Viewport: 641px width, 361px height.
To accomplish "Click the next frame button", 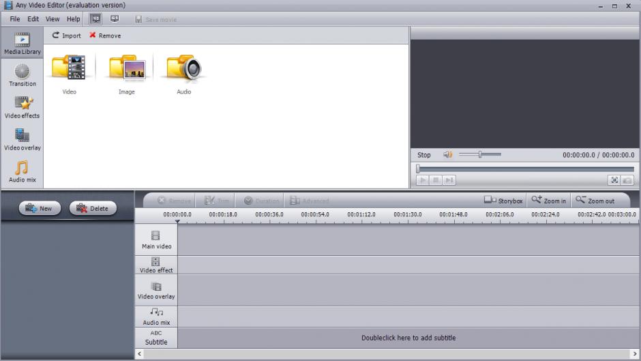I will (x=449, y=180).
